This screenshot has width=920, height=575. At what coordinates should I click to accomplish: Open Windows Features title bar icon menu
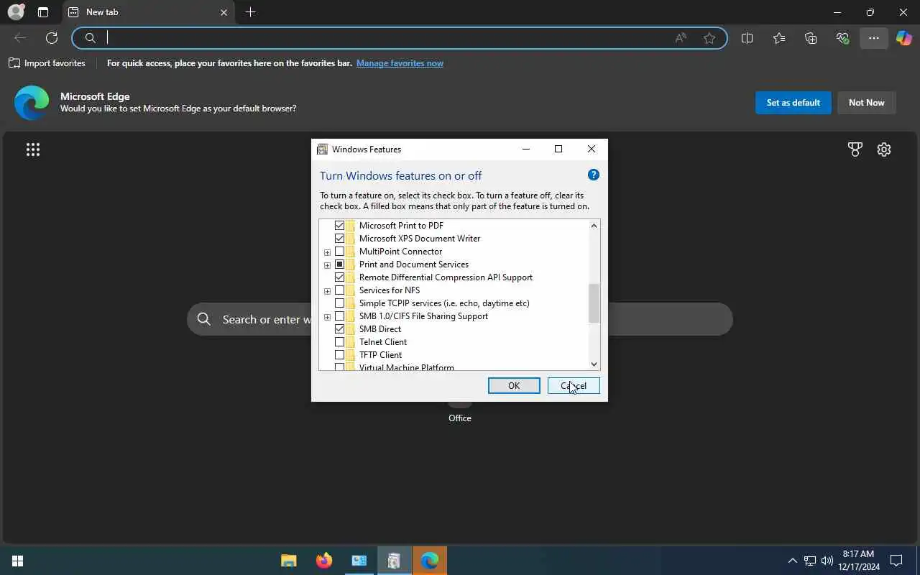(323, 149)
